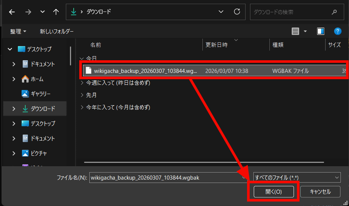The width and height of the screenshot is (349, 206).
Task: Click the wikigacha backup file's page icon
Action: pos(88,70)
